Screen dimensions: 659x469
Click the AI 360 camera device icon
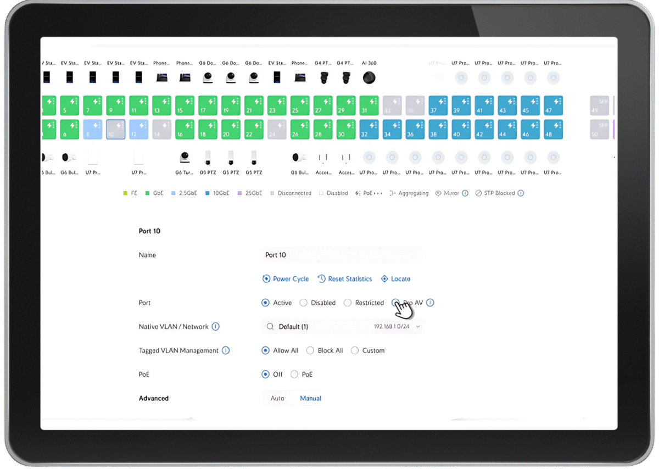[369, 78]
